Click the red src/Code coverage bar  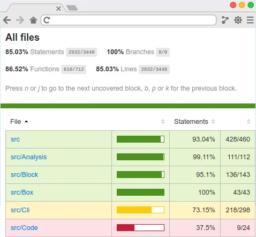(x=140, y=228)
